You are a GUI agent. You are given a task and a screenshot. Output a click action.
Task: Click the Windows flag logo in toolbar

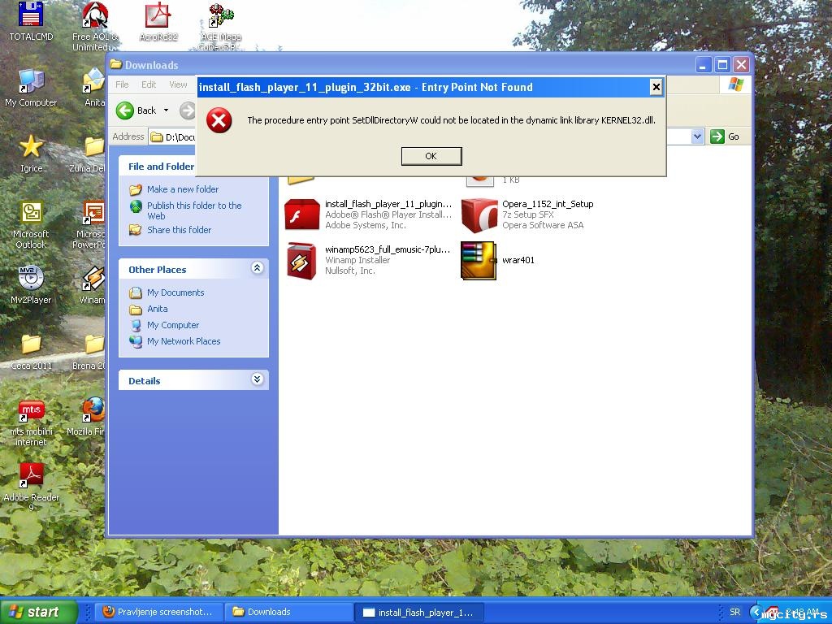(x=735, y=84)
